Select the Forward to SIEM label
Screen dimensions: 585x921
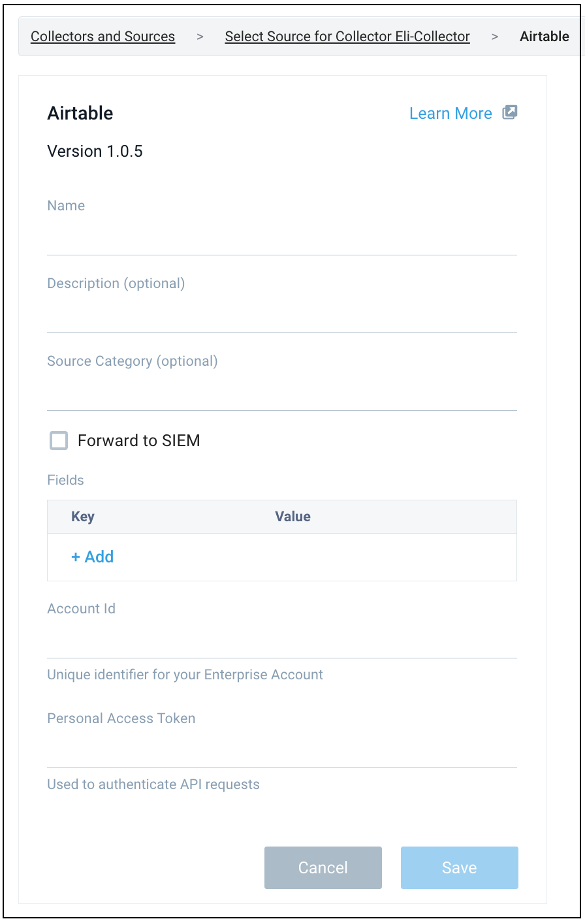[x=138, y=441]
